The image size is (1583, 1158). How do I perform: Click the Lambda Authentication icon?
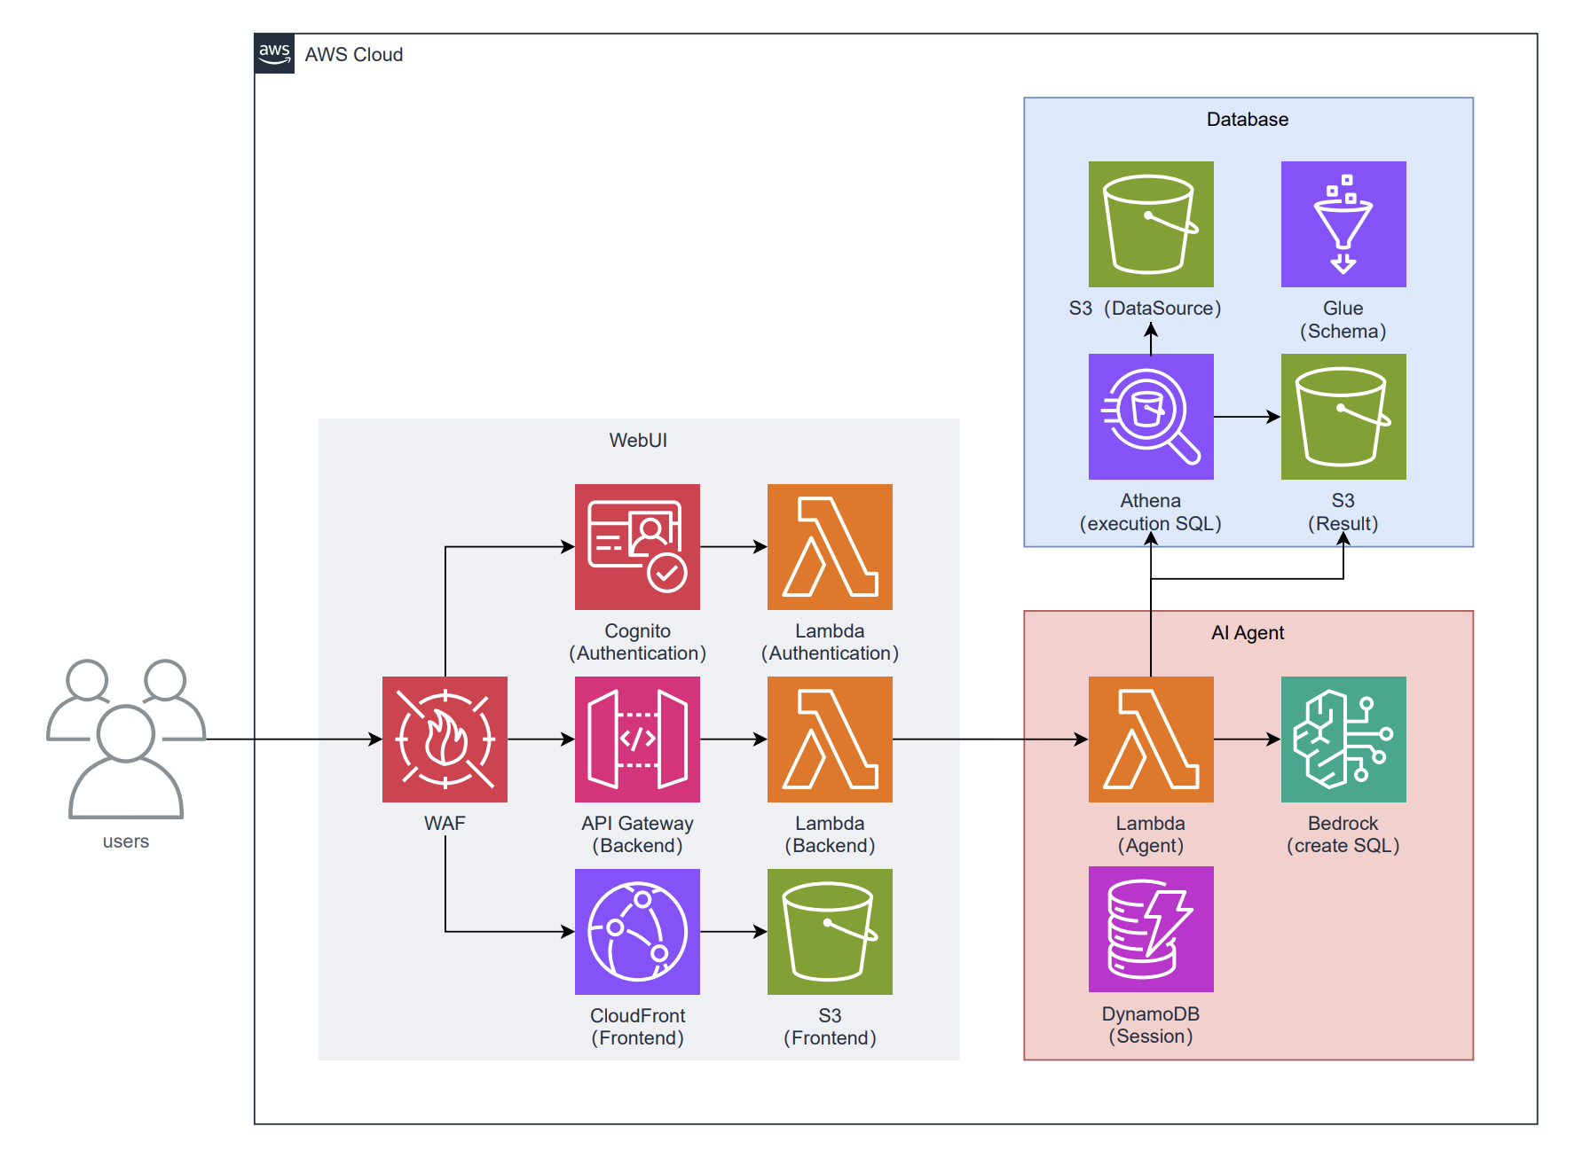(830, 546)
